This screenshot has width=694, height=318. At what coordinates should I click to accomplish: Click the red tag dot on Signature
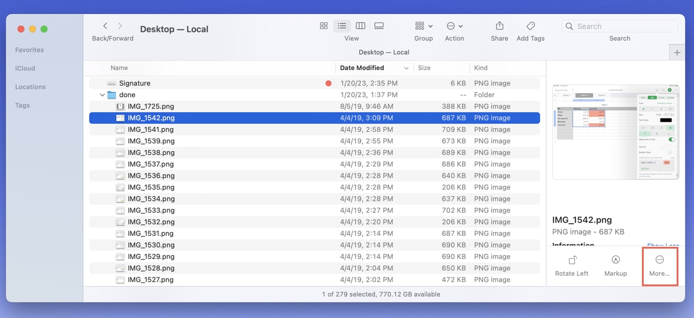[x=328, y=83]
